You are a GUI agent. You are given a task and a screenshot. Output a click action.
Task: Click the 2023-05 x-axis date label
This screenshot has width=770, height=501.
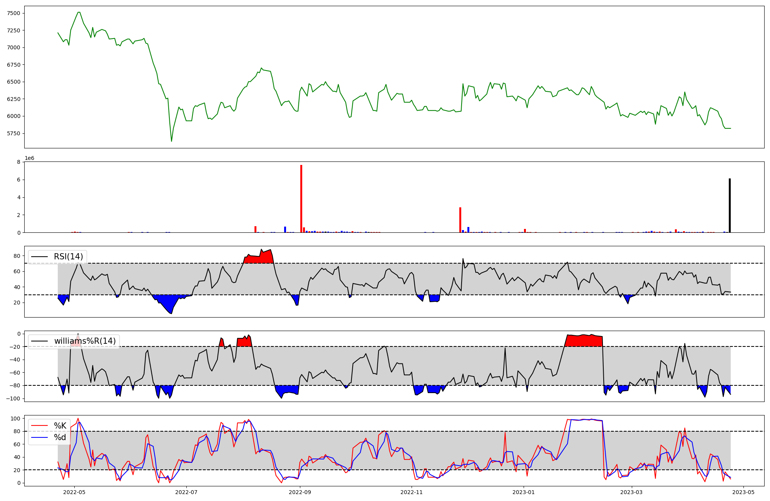pos(743,492)
